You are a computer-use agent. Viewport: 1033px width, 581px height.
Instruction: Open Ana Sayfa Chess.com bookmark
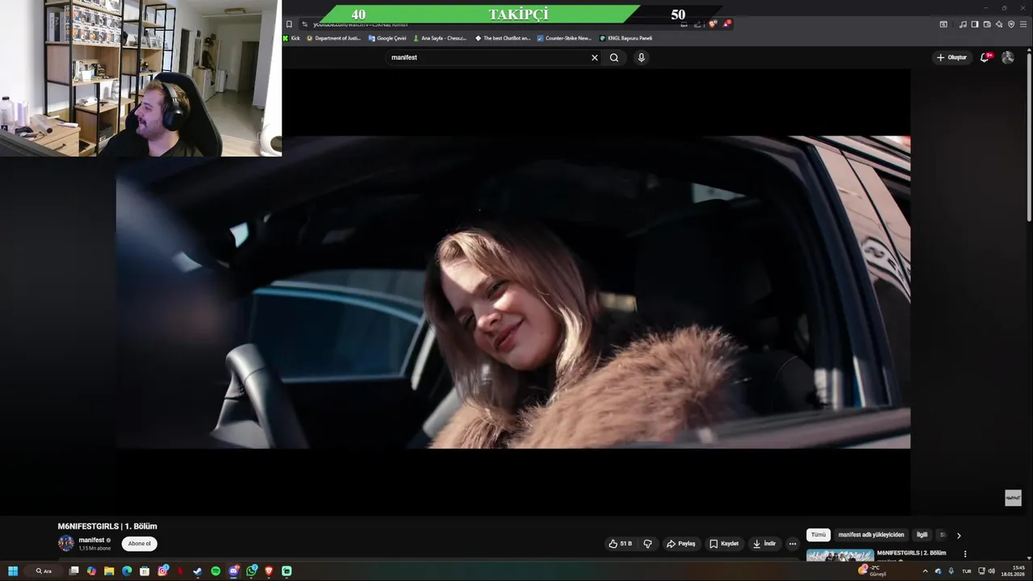[440, 38]
